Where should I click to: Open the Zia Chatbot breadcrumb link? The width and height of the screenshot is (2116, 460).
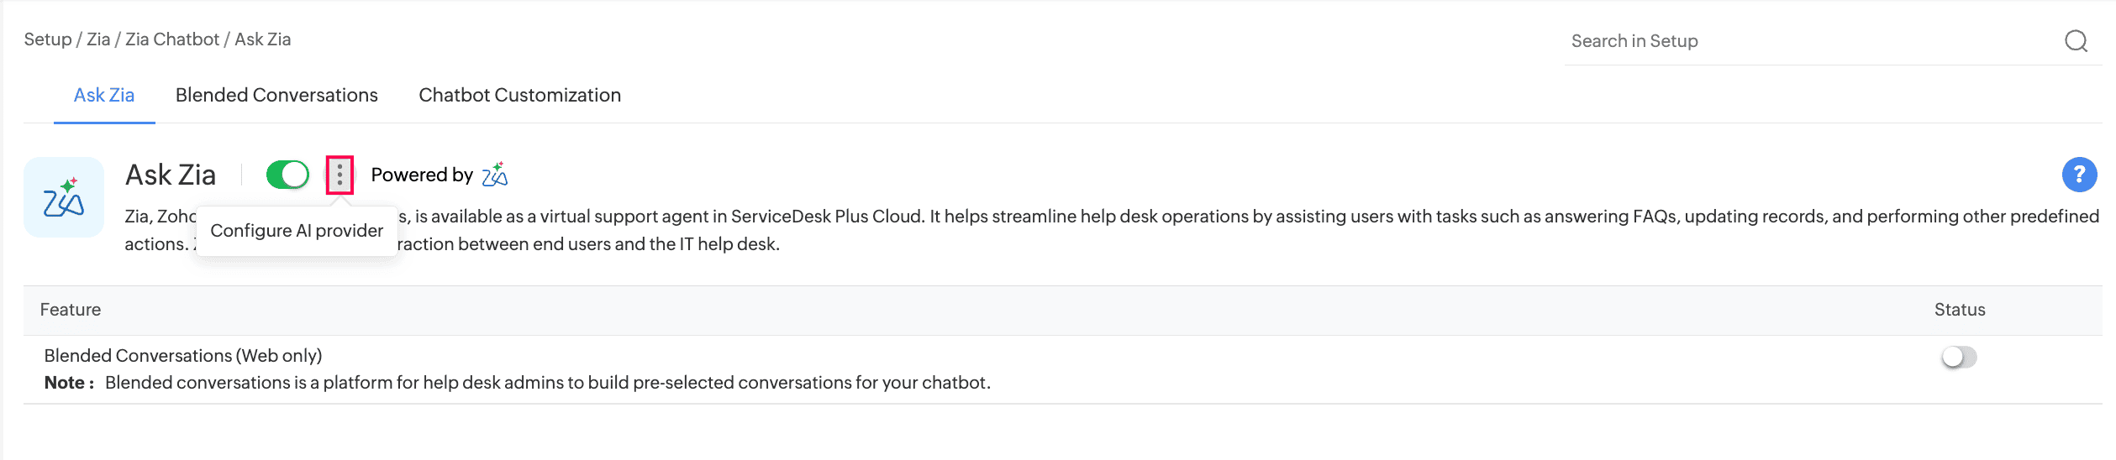[172, 39]
